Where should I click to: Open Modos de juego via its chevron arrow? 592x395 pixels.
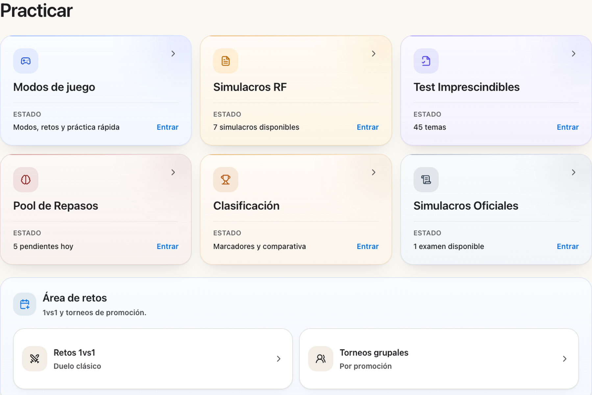[x=173, y=54]
